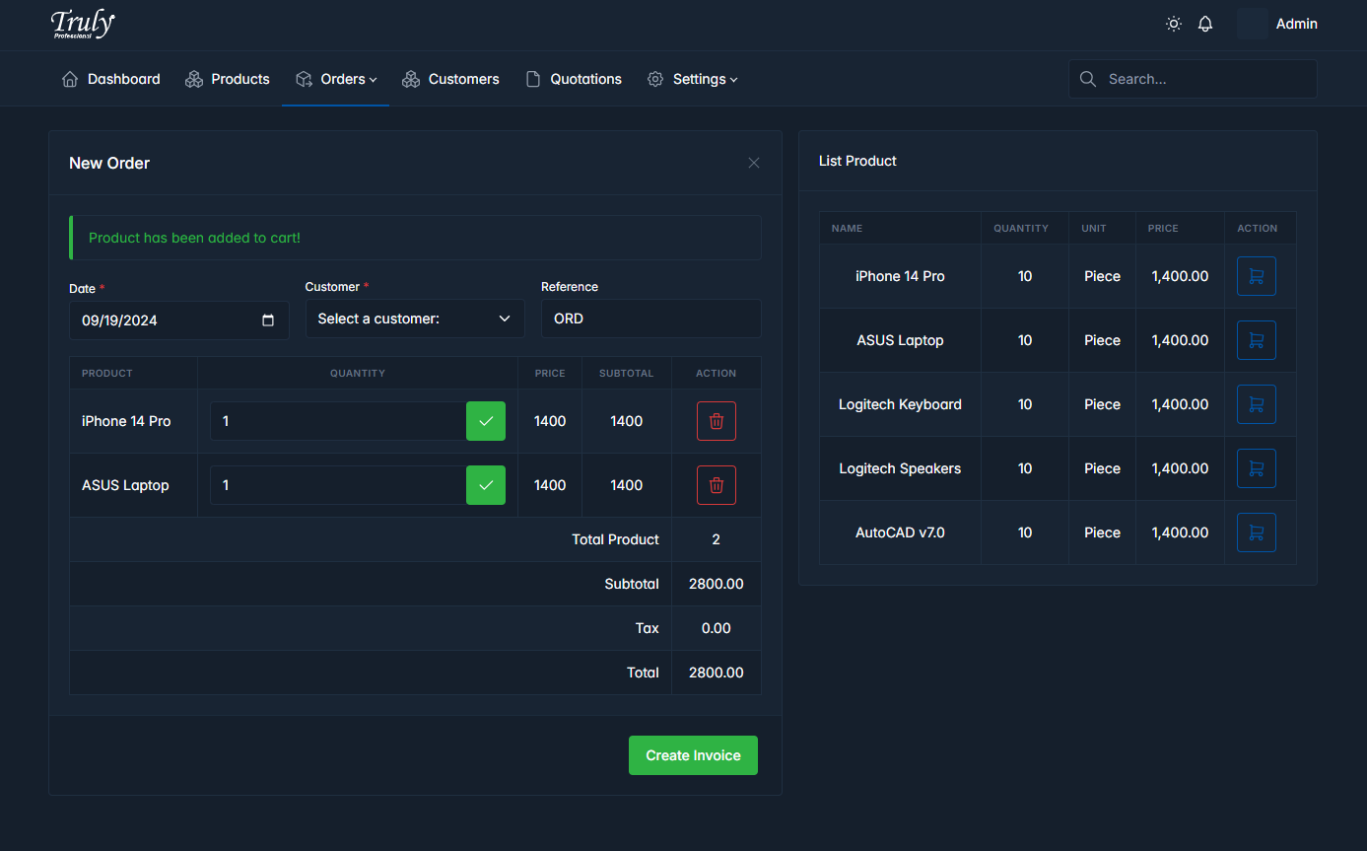The image size is (1367, 851).
Task: Remove ASUS Laptop using the trash icon
Action: (716, 485)
